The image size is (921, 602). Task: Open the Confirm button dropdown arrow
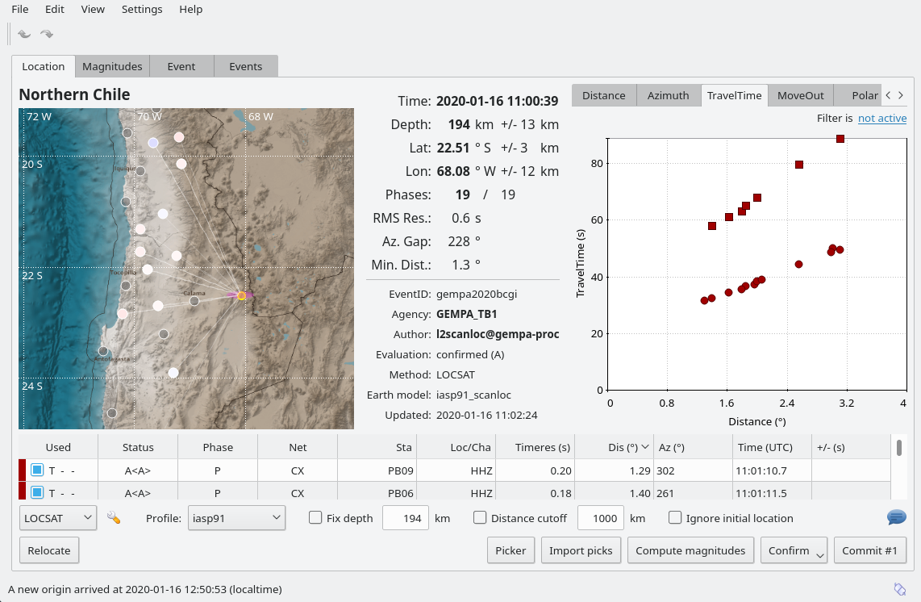pos(820,553)
